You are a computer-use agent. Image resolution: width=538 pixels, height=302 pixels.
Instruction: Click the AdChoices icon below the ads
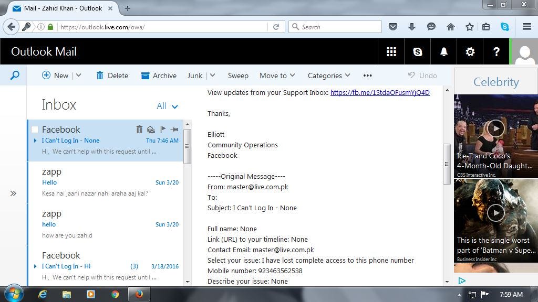[x=462, y=281]
